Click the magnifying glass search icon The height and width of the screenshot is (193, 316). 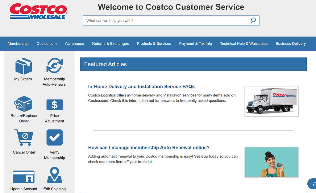tap(253, 21)
